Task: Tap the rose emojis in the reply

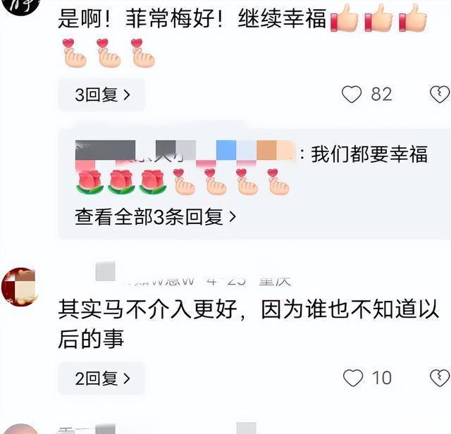Action: (121, 182)
